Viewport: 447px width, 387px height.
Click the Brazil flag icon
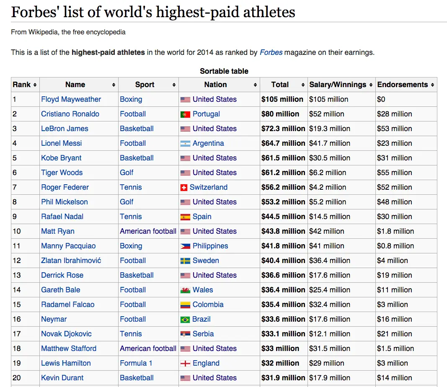click(184, 319)
